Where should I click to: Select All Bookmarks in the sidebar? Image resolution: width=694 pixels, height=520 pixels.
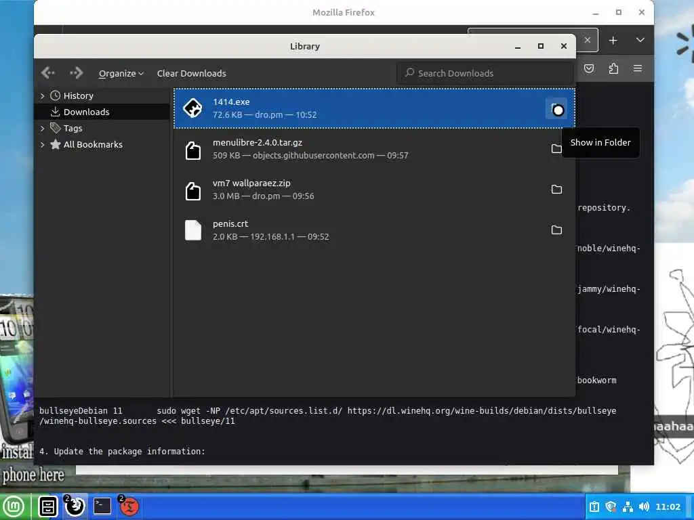click(93, 145)
